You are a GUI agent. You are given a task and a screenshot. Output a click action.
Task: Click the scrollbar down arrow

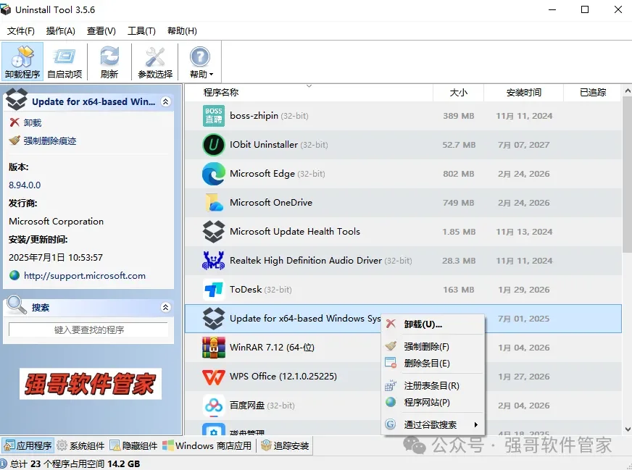pos(628,429)
